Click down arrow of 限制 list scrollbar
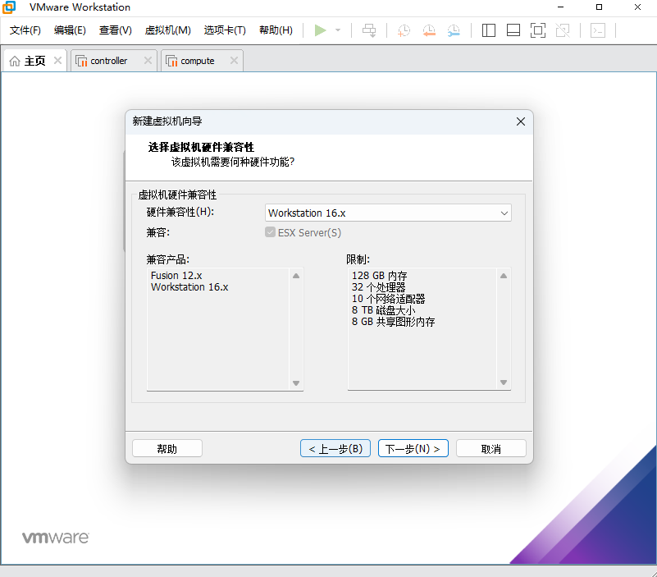Image resolution: width=657 pixels, height=577 pixels. [504, 382]
